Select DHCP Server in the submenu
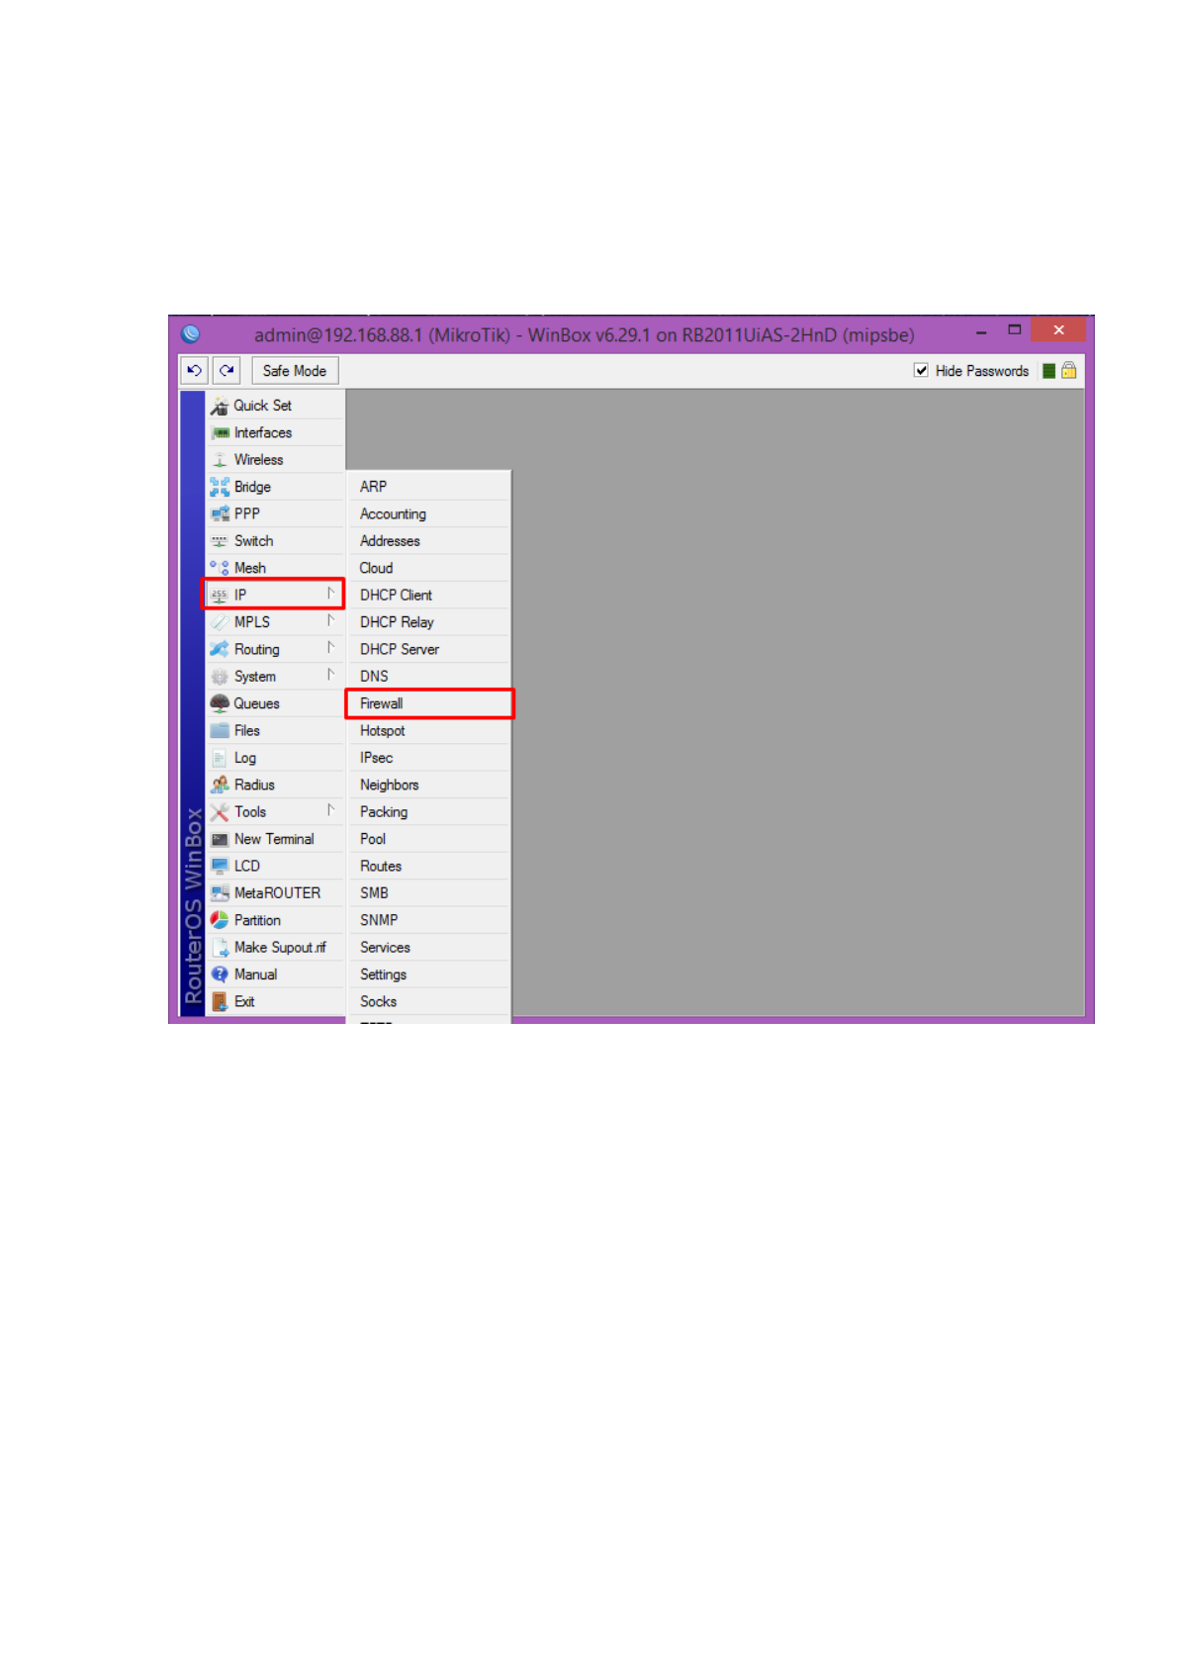1178x1666 pixels. coord(429,649)
